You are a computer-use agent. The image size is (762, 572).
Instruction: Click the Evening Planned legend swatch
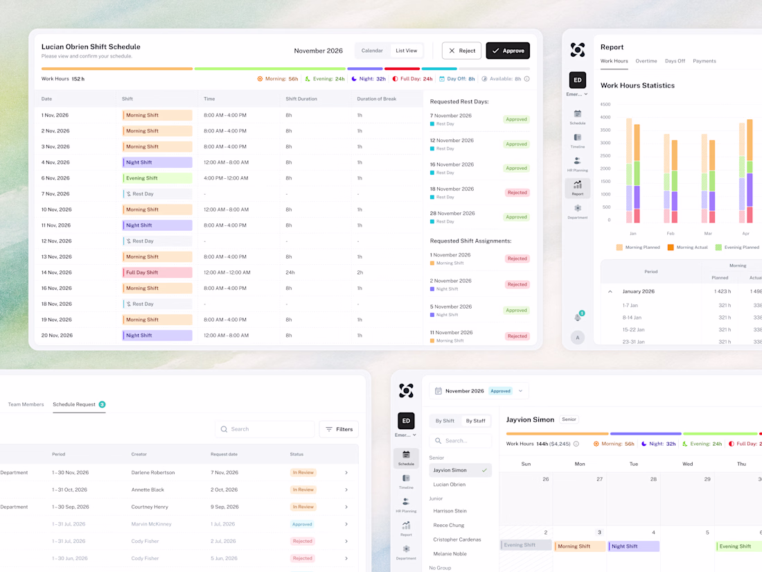[718, 247]
